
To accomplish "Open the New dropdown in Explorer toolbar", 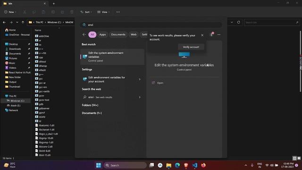I will (x=10, y=12).
